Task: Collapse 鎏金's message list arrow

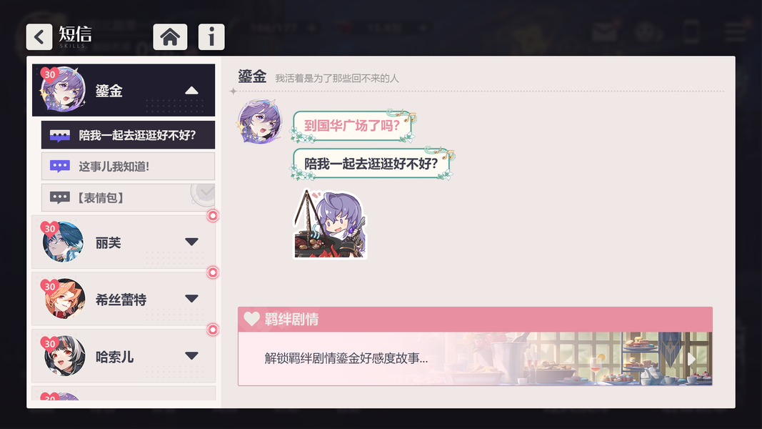Action: [191, 91]
